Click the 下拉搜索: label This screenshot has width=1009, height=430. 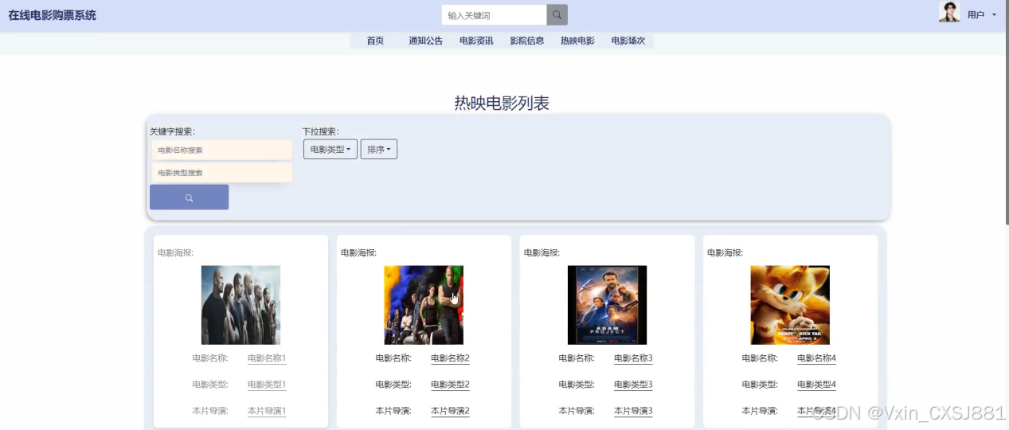pos(321,131)
